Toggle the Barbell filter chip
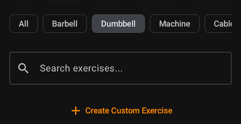 pyautogui.click(x=65, y=24)
